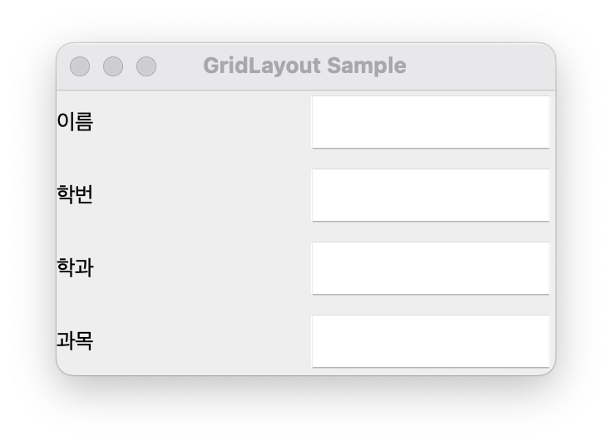612x445 pixels.
Task: Click the 이름 label
Action: 75,121
